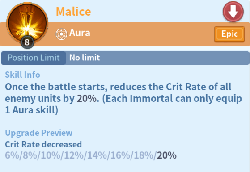250x172 pixels.
Task: Select the 6% upgrade level value
Action: coord(12,155)
